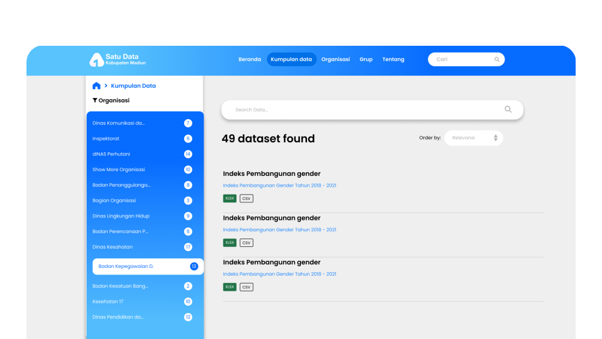Click the Organisasi filter funnel icon
Viewport: 602px width, 339px height.
tap(95, 101)
